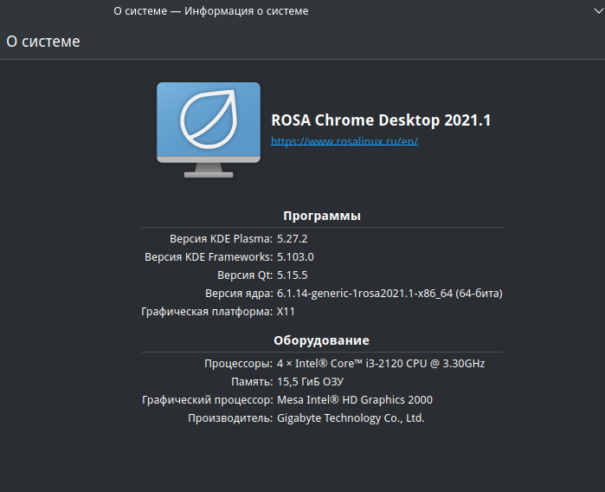Click the Версия KDE Plasma label
Screen dimensions: 605x492
221,239
